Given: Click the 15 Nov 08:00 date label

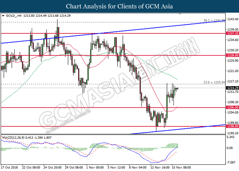Looking at the screenshot, I should click(x=181, y=167).
